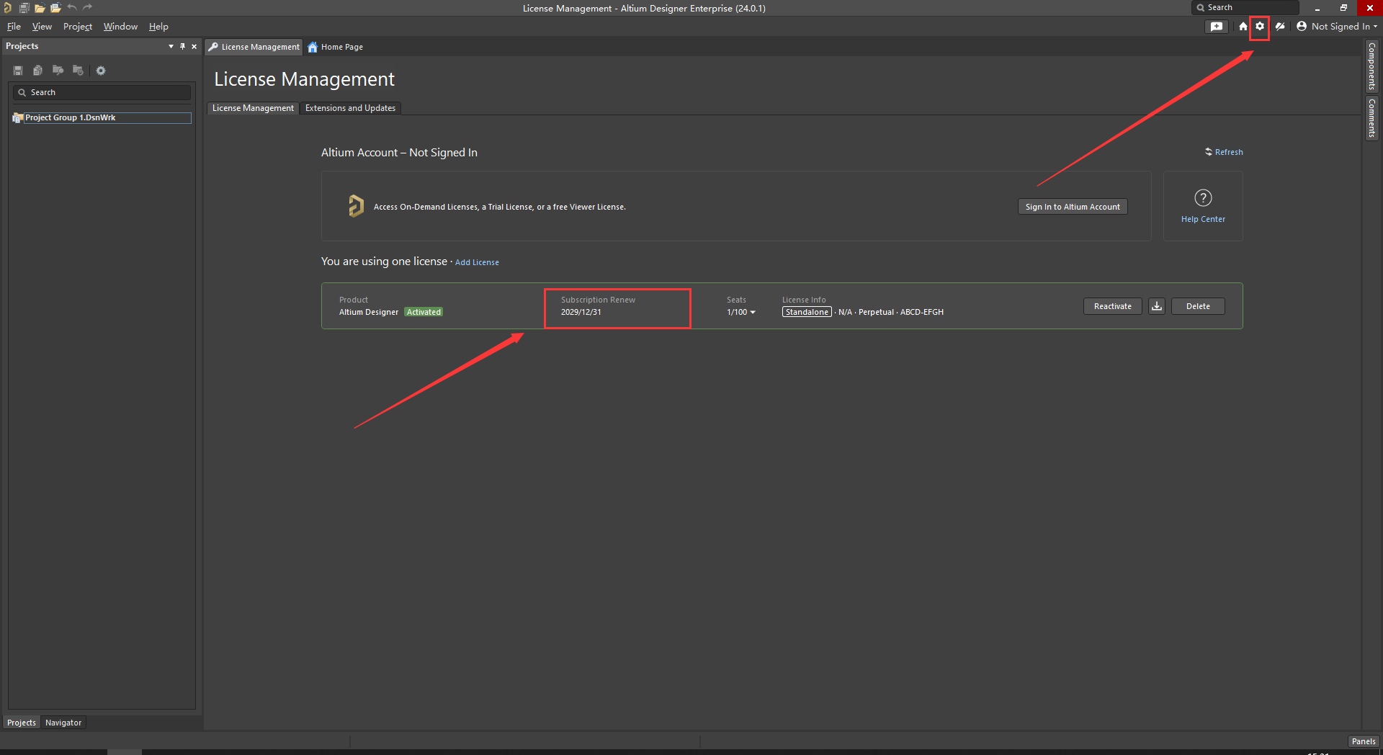This screenshot has width=1383, height=755.
Task: Restore down the application window
Action: [1343, 8]
